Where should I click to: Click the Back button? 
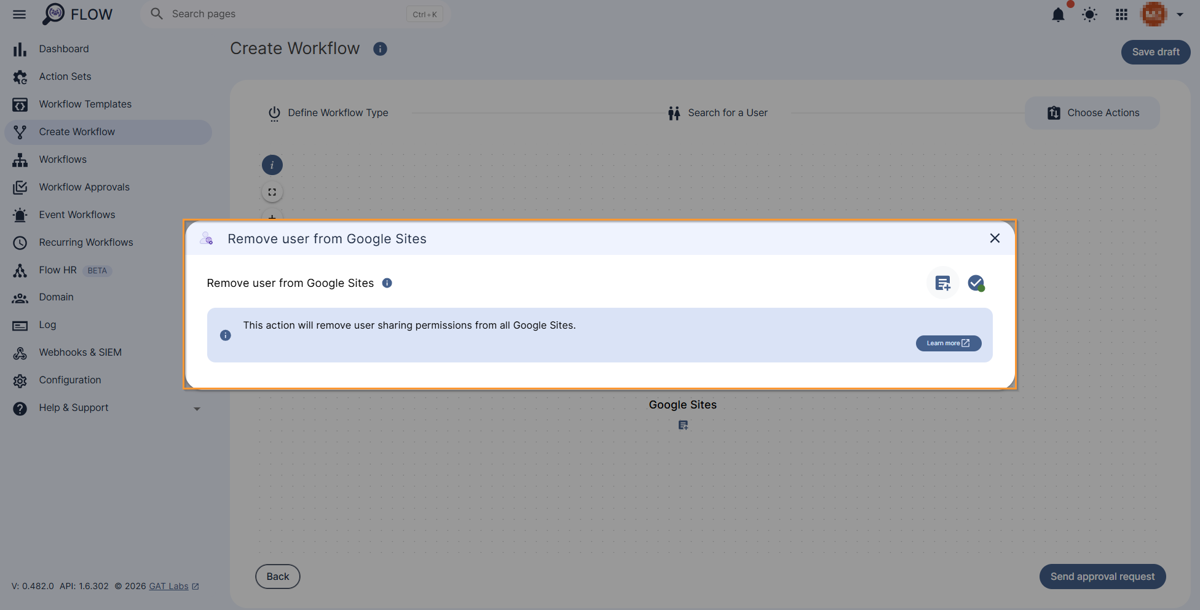click(x=278, y=577)
